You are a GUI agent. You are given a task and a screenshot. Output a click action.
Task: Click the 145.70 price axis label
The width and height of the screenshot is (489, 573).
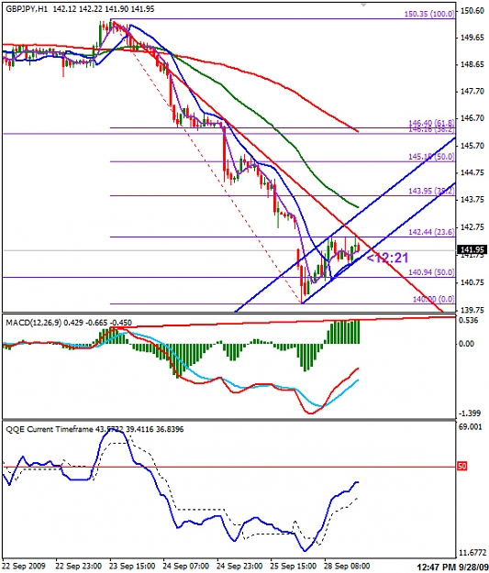pos(472,146)
